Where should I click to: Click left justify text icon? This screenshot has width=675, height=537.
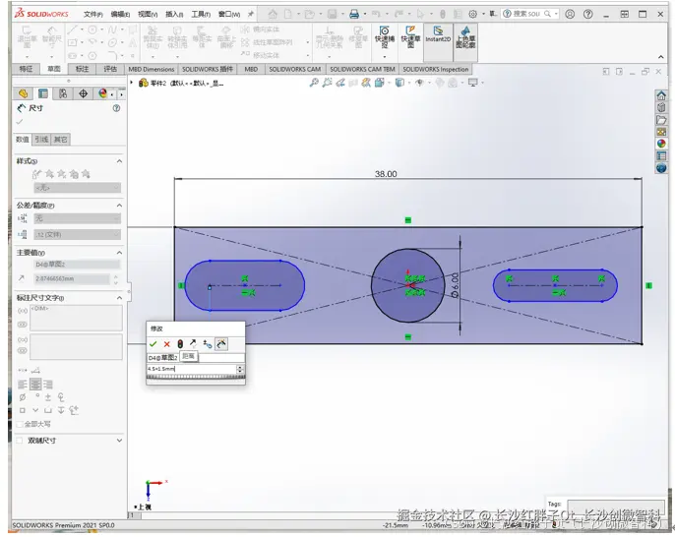click(23, 385)
